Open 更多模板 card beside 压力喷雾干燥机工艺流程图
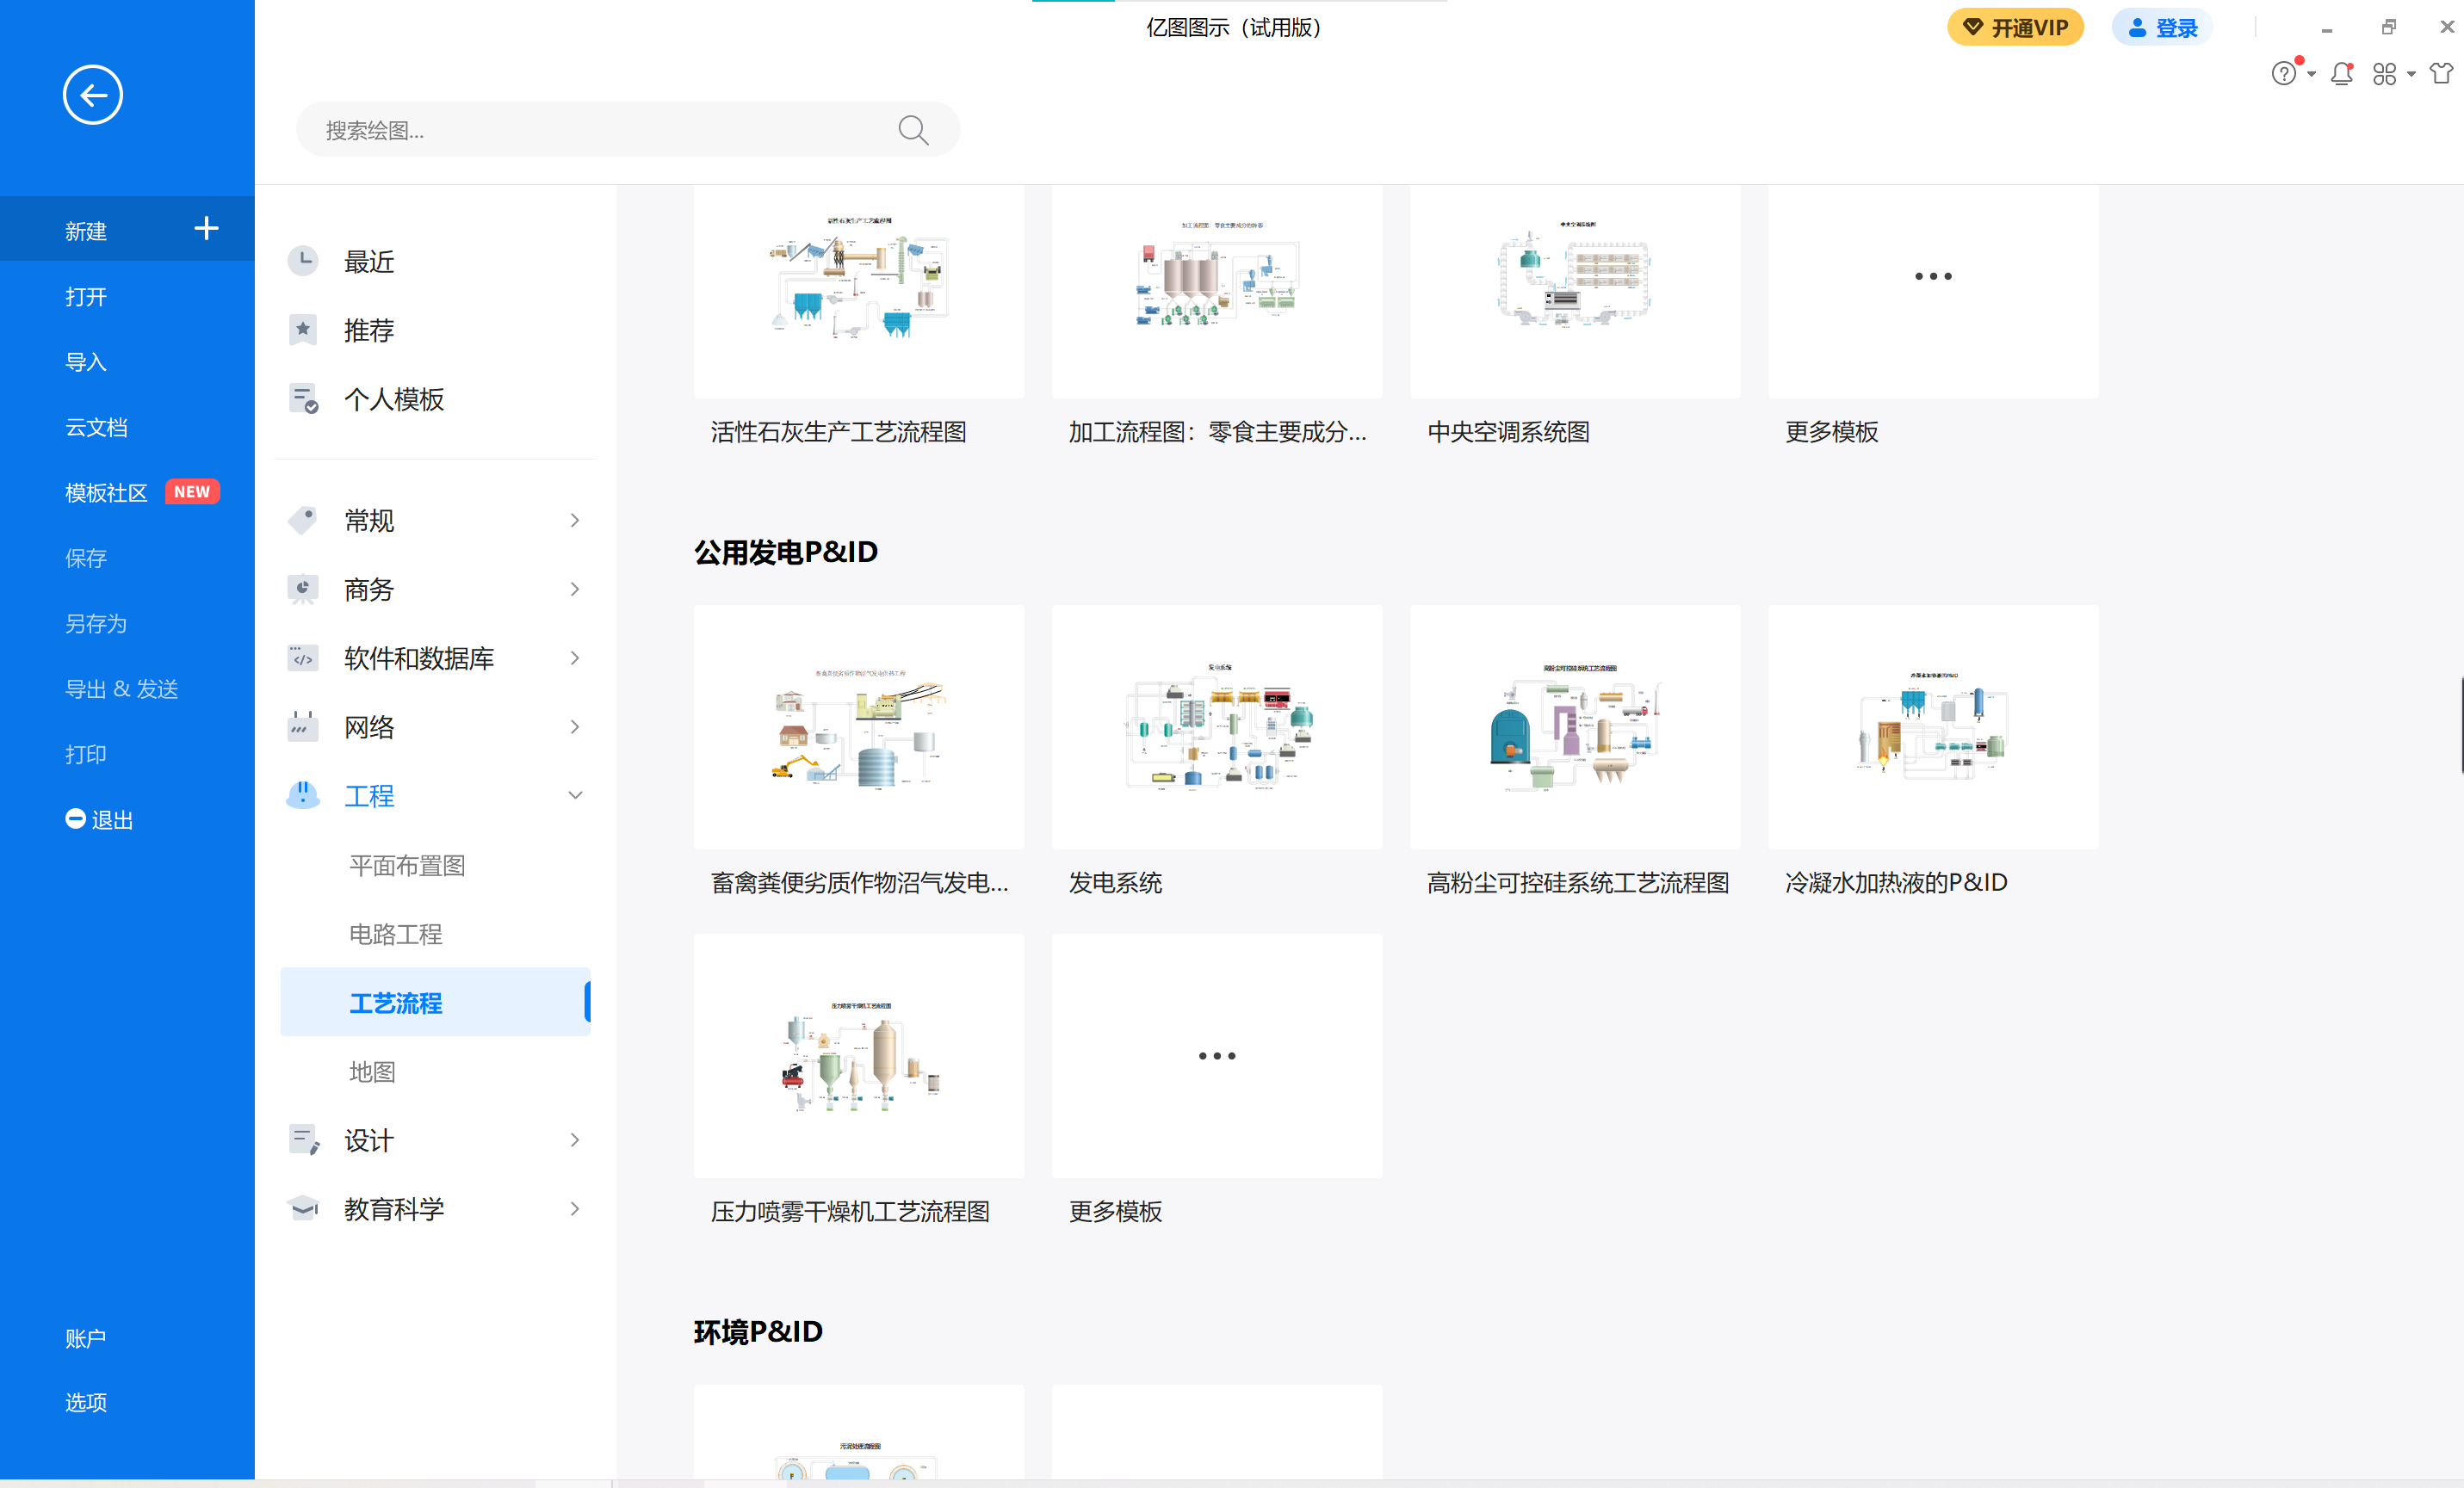 pos(1217,1055)
